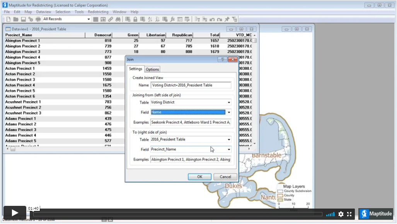Click the Print icon in toolbar
The image size is (397, 224).
point(38,19)
